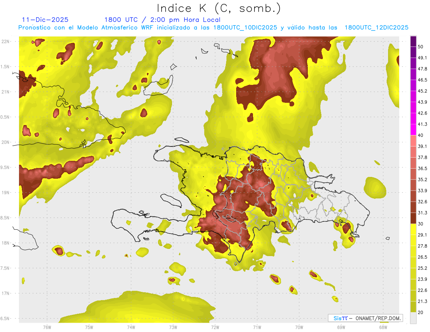
Task: Click the legend value "39.1"
Action: (422, 146)
